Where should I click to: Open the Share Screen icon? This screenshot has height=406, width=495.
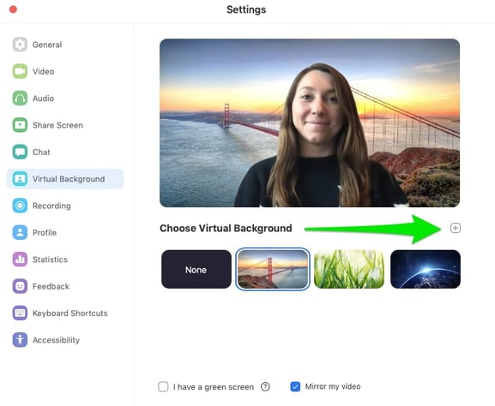click(x=20, y=125)
